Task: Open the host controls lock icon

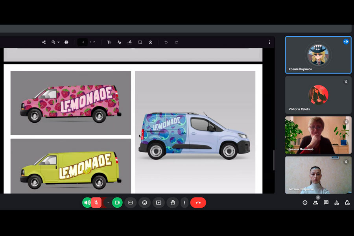Action: pyautogui.click(x=347, y=203)
